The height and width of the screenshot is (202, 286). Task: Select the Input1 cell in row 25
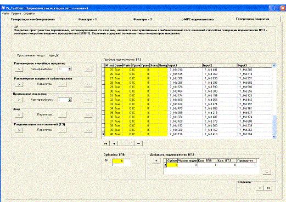(x=185, y=70)
